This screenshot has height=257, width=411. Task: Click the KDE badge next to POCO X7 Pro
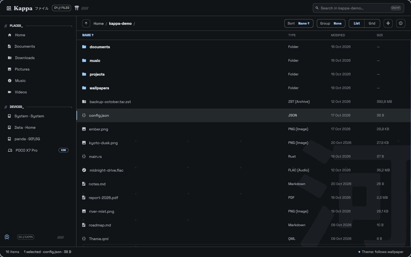(x=63, y=150)
